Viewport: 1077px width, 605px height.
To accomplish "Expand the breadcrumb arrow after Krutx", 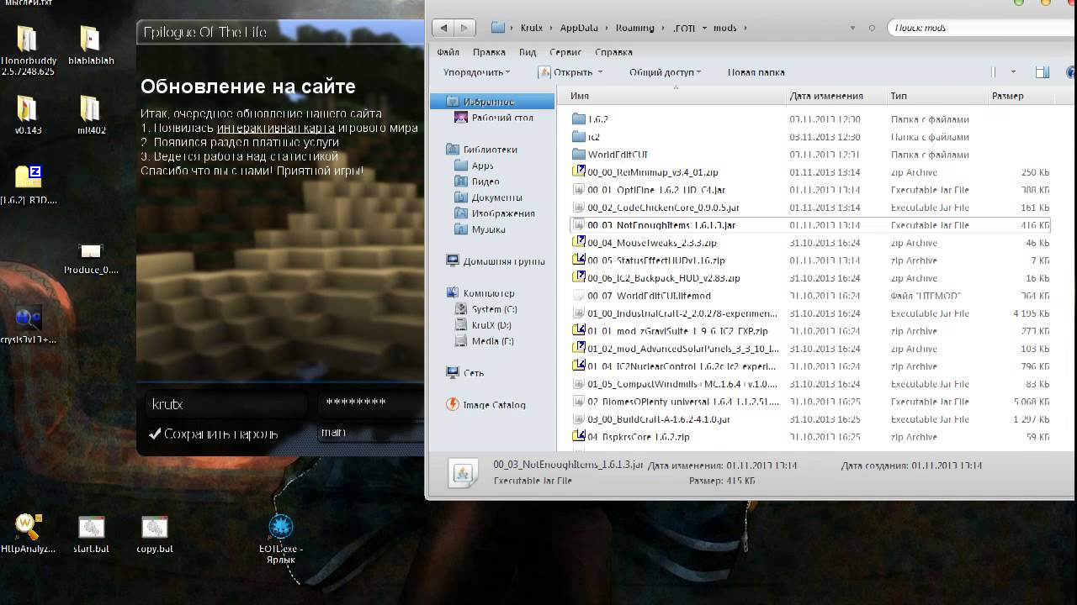I will [552, 28].
